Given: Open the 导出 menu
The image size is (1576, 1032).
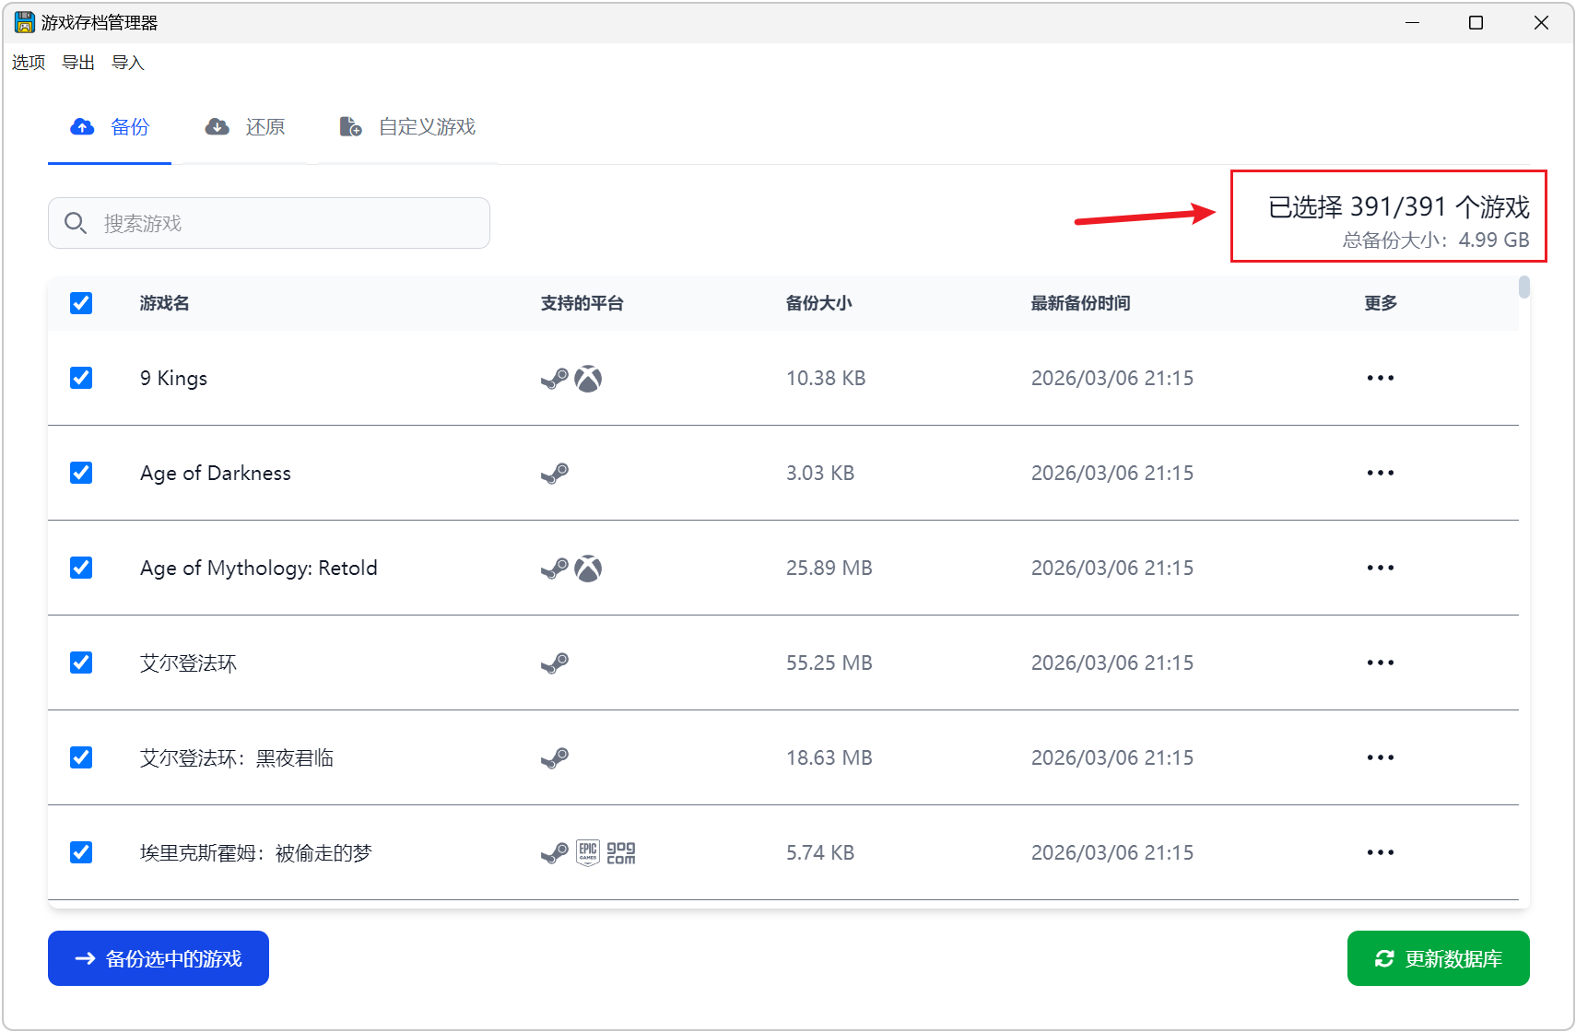Looking at the screenshot, I should (x=78, y=63).
